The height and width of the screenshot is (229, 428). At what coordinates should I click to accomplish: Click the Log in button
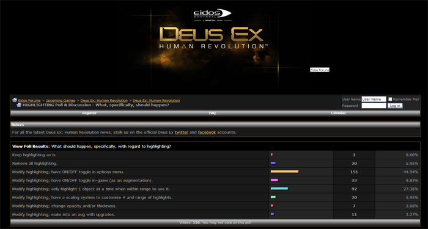(x=395, y=106)
